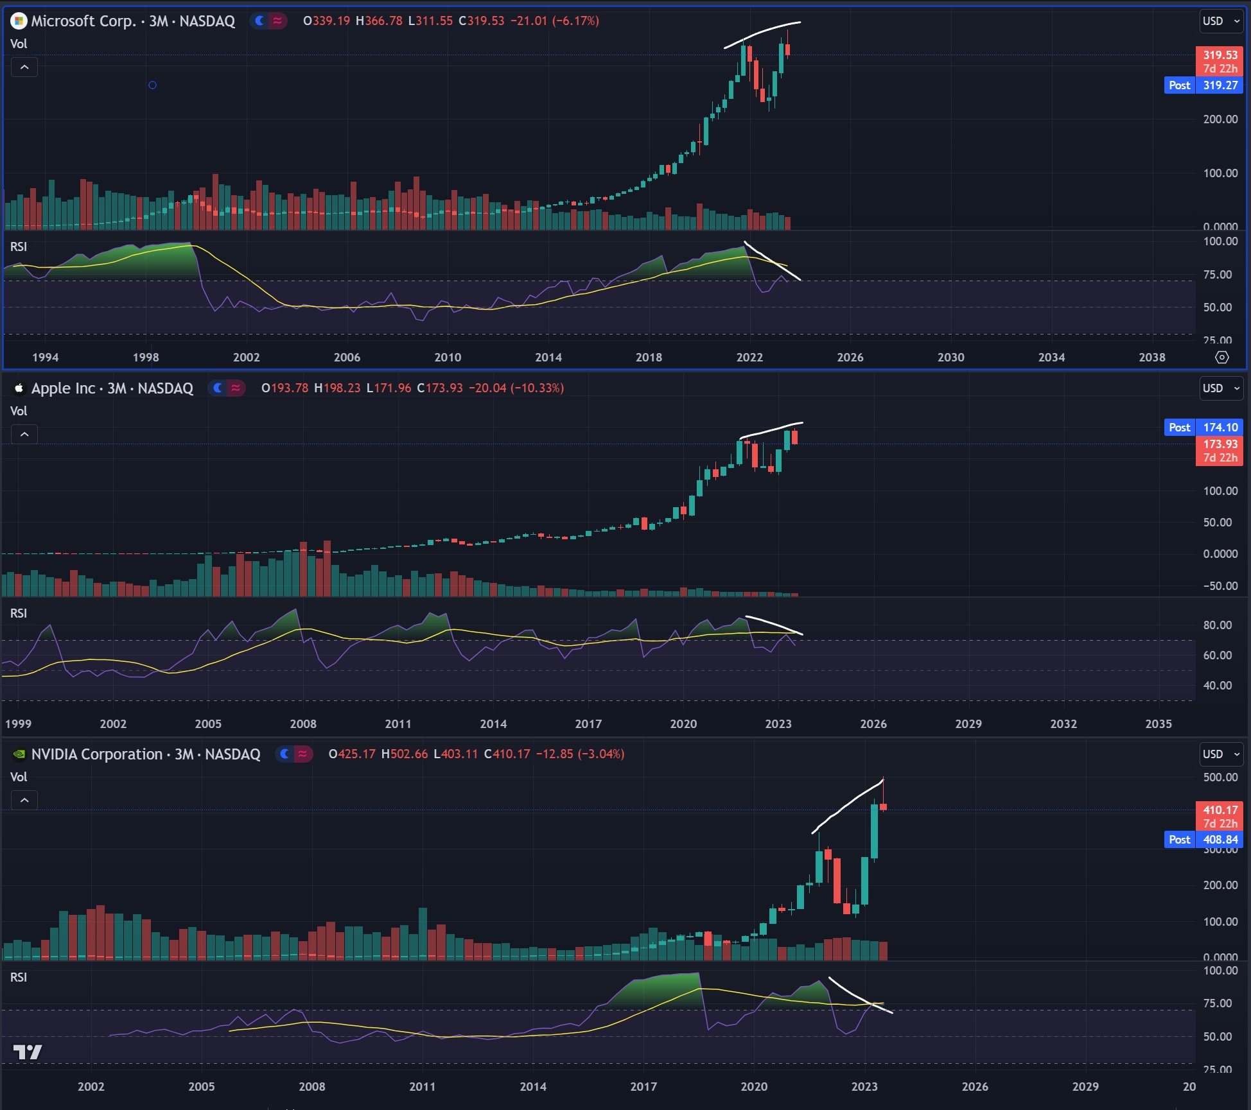Open USD currency dropdown on NVIDIA chart

point(1220,754)
